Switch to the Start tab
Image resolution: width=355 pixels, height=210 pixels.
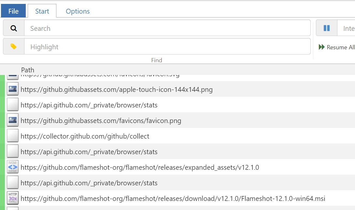click(42, 11)
